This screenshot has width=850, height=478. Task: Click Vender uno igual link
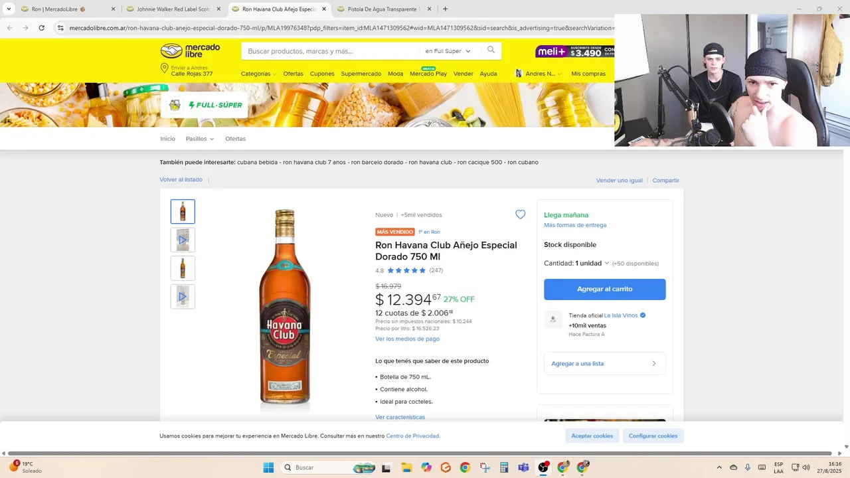click(619, 181)
